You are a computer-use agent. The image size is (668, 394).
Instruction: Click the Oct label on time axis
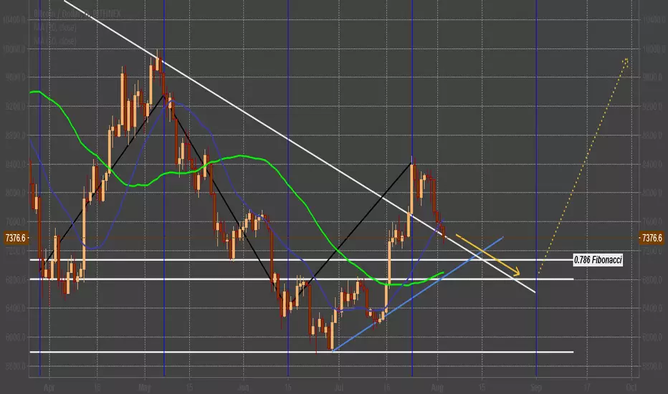(x=631, y=388)
